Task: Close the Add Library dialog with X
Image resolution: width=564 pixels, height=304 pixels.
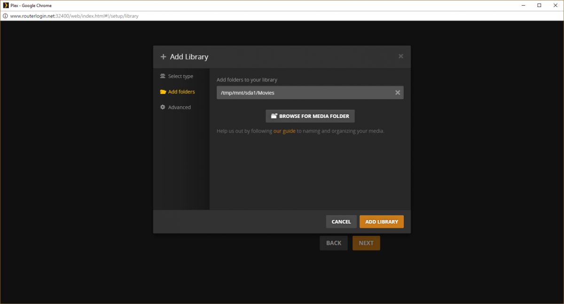Action: click(401, 56)
